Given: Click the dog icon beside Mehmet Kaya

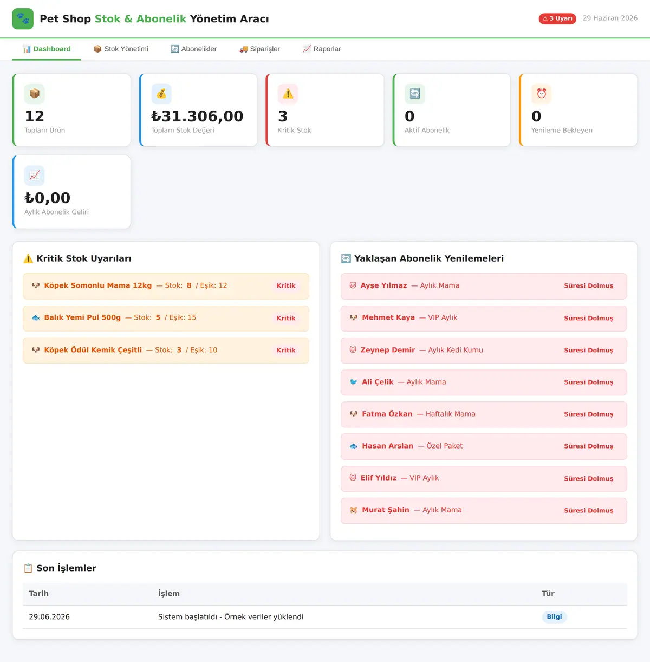Looking at the screenshot, I should pyautogui.click(x=354, y=317).
